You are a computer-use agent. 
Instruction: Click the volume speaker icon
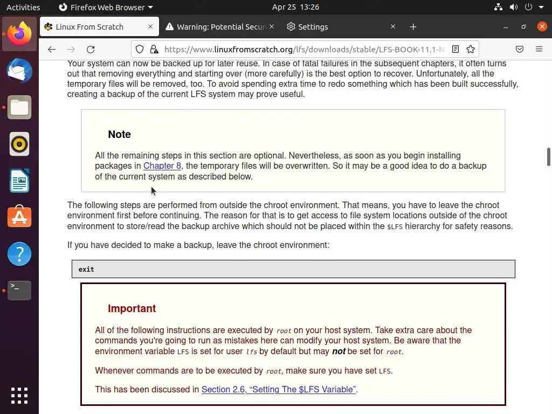[514, 7]
